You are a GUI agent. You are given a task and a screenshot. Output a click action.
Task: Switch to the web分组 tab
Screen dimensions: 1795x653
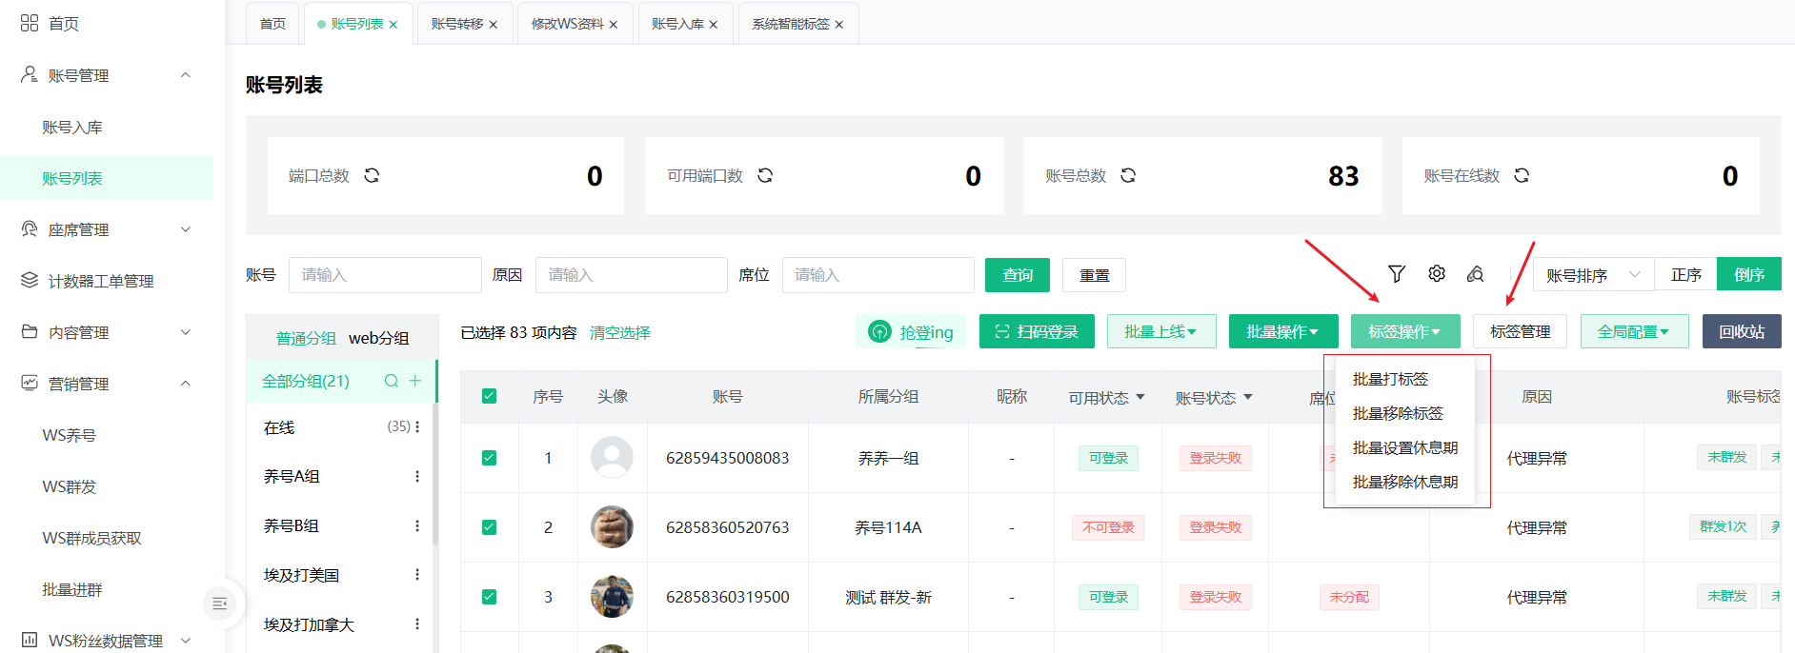point(379,338)
